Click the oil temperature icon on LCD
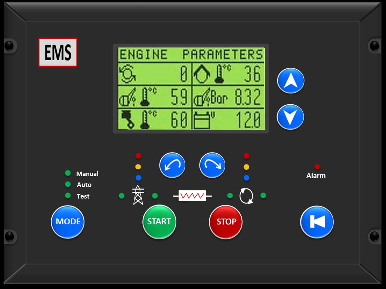This screenshot has width=386, height=289. click(x=138, y=96)
